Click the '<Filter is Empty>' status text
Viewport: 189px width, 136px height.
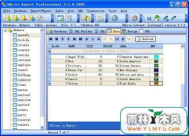(62, 126)
